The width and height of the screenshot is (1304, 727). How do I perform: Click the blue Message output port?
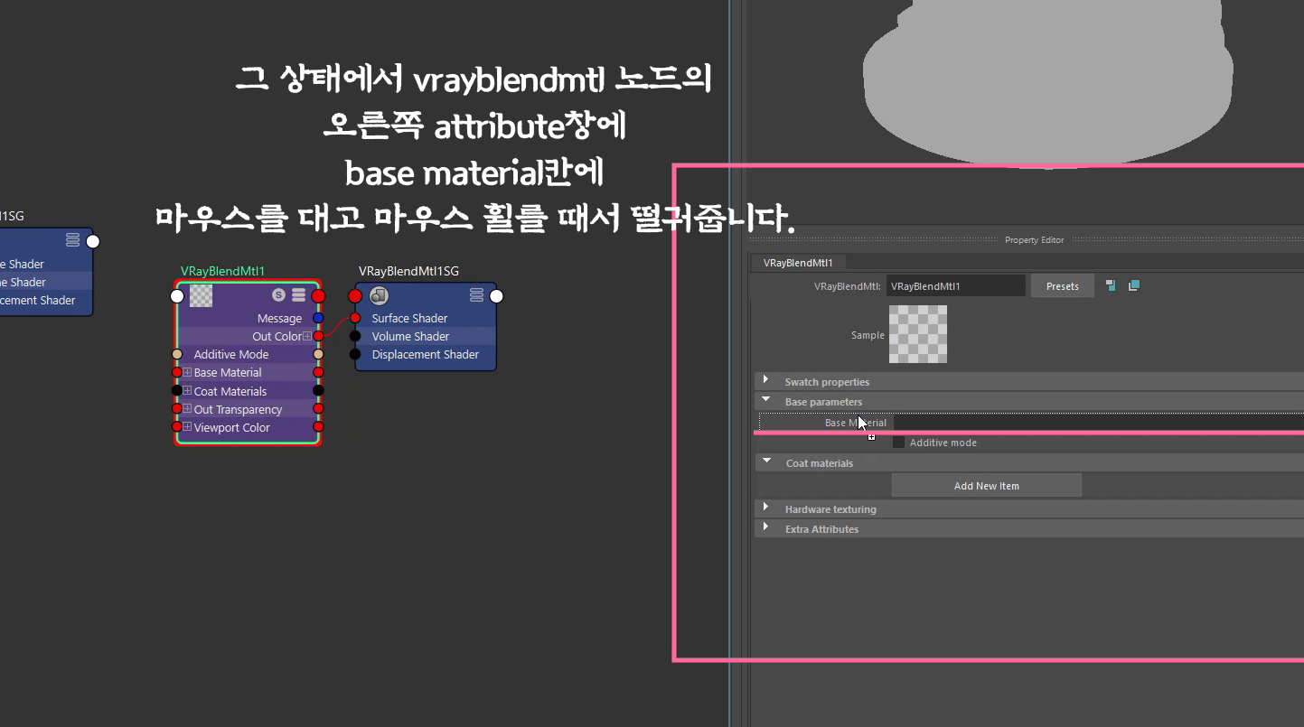[318, 318]
